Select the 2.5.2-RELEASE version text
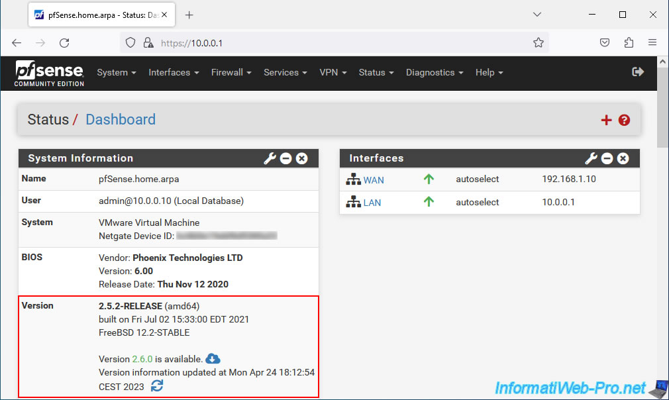The height and width of the screenshot is (400, 669). click(130, 306)
